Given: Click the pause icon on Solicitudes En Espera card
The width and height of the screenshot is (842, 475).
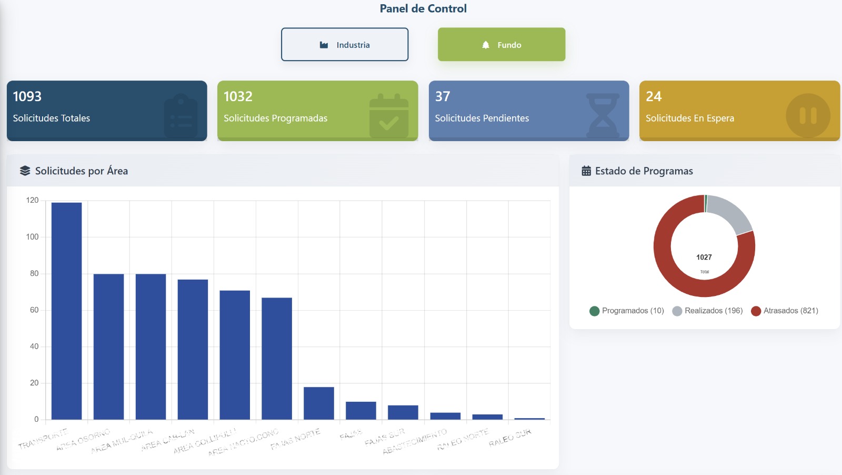Looking at the screenshot, I should 808,115.
